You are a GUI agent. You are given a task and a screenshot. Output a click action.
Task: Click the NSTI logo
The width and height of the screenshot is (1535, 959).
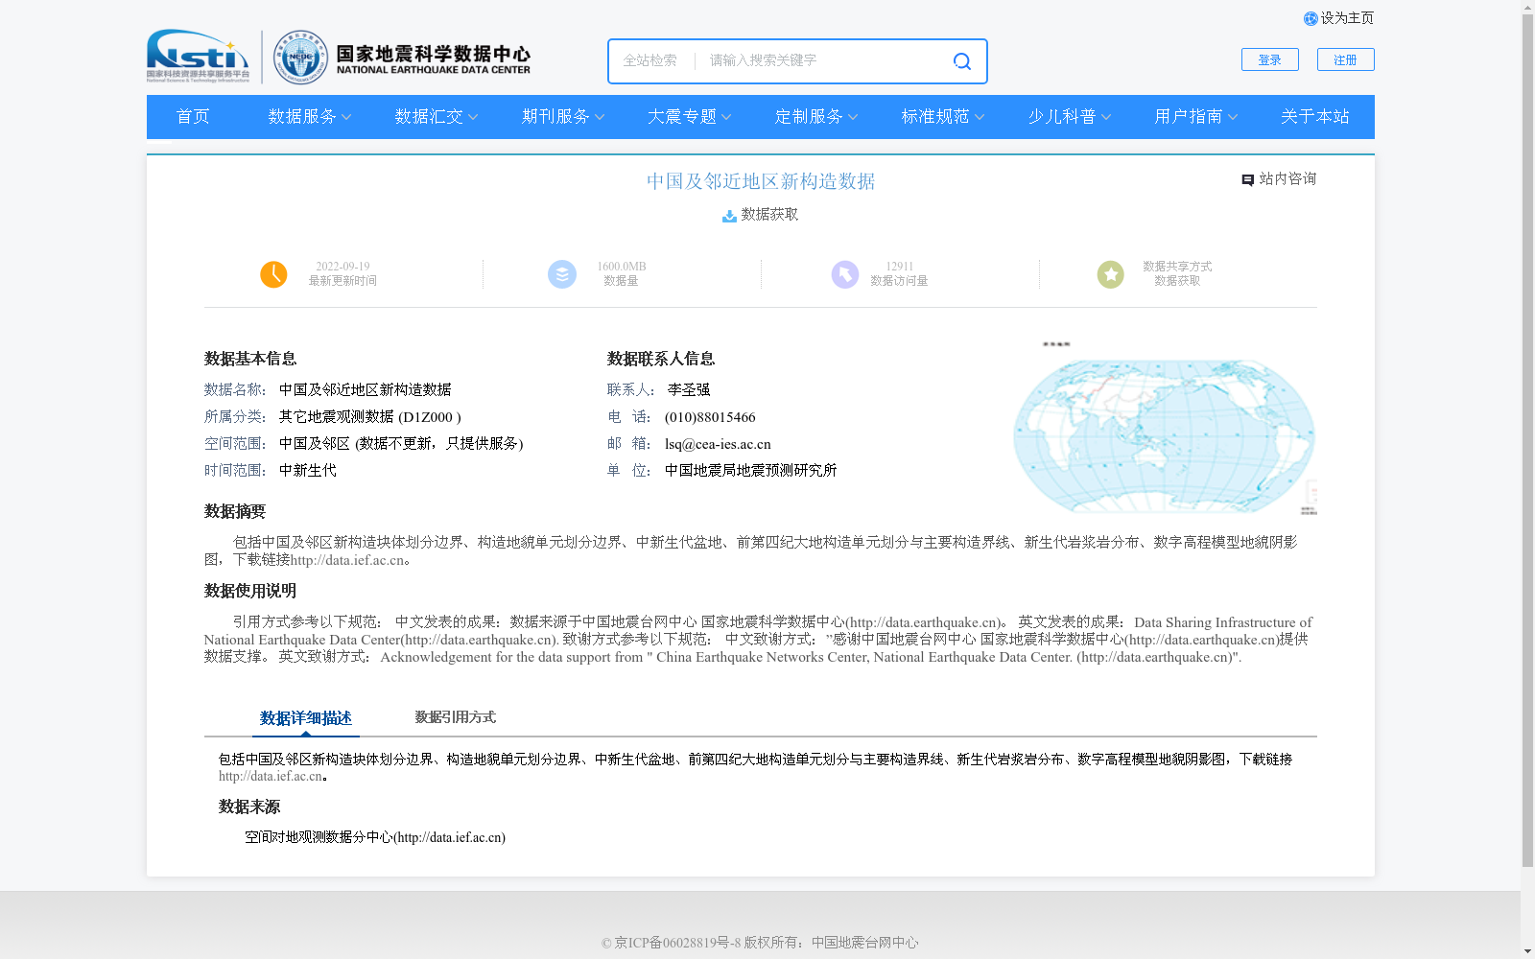click(x=198, y=56)
